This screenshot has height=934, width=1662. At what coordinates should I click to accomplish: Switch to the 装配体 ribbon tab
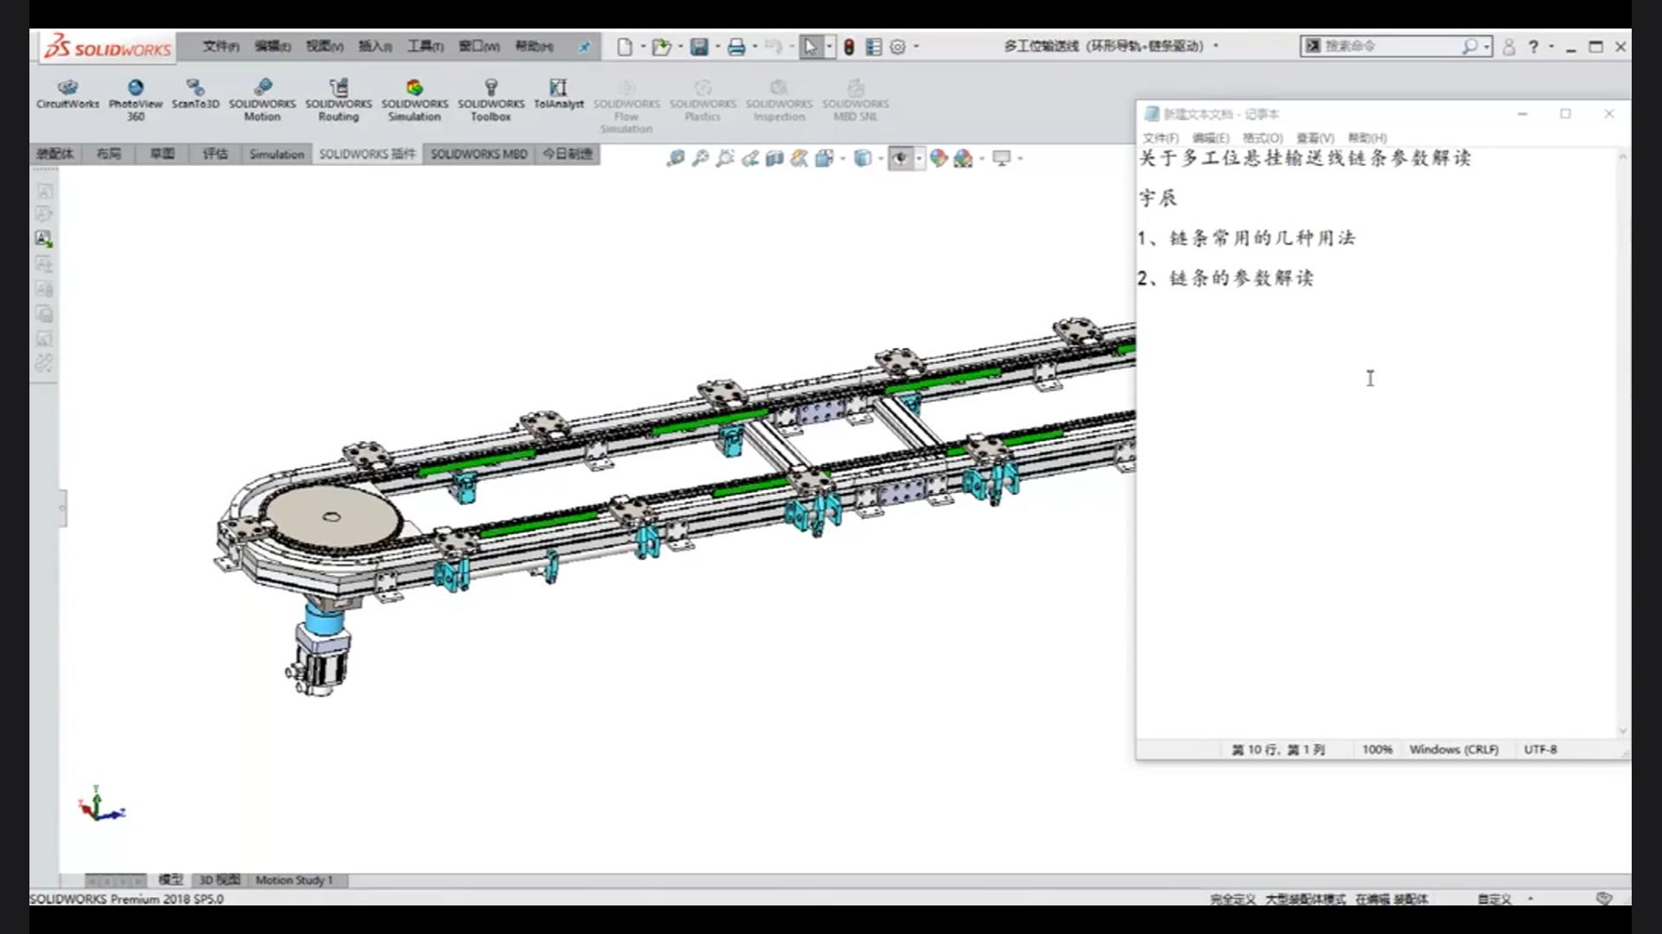pos(55,154)
